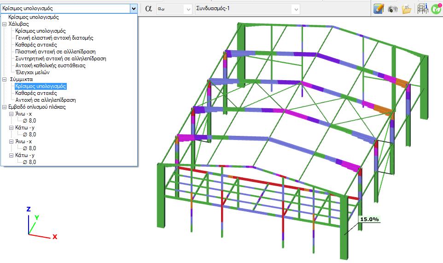
Task: Select highlighted Κρίσιμος υπολογισμός under Σύμμικτα
Action: [41, 86]
